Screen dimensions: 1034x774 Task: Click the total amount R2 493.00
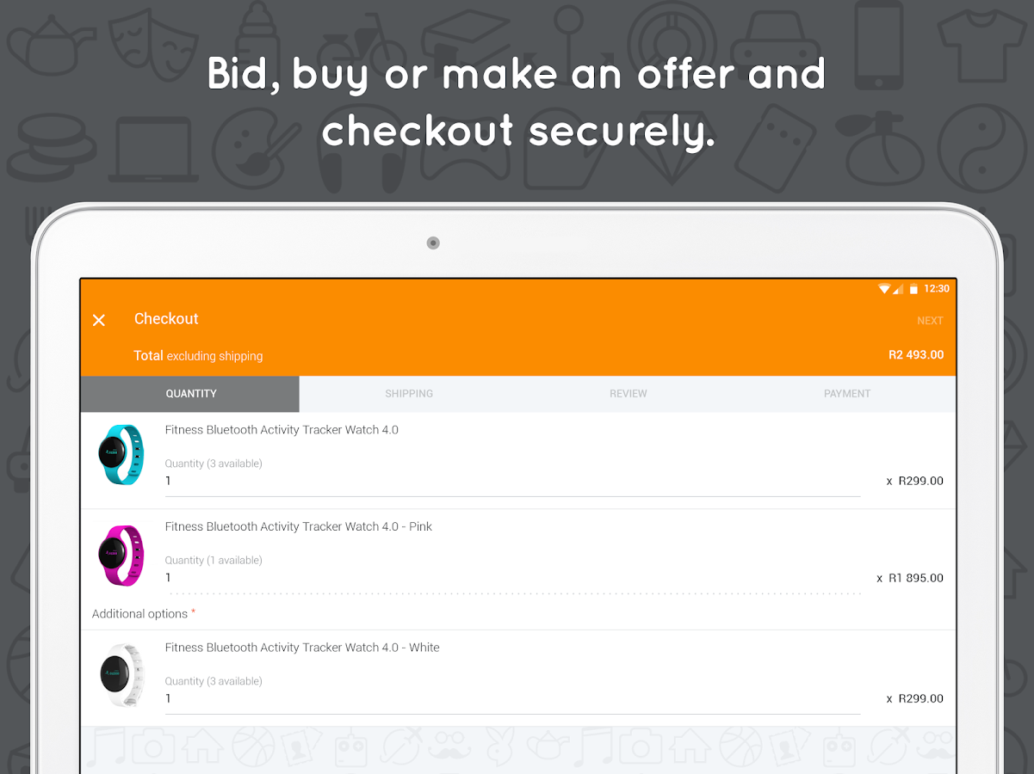point(916,354)
